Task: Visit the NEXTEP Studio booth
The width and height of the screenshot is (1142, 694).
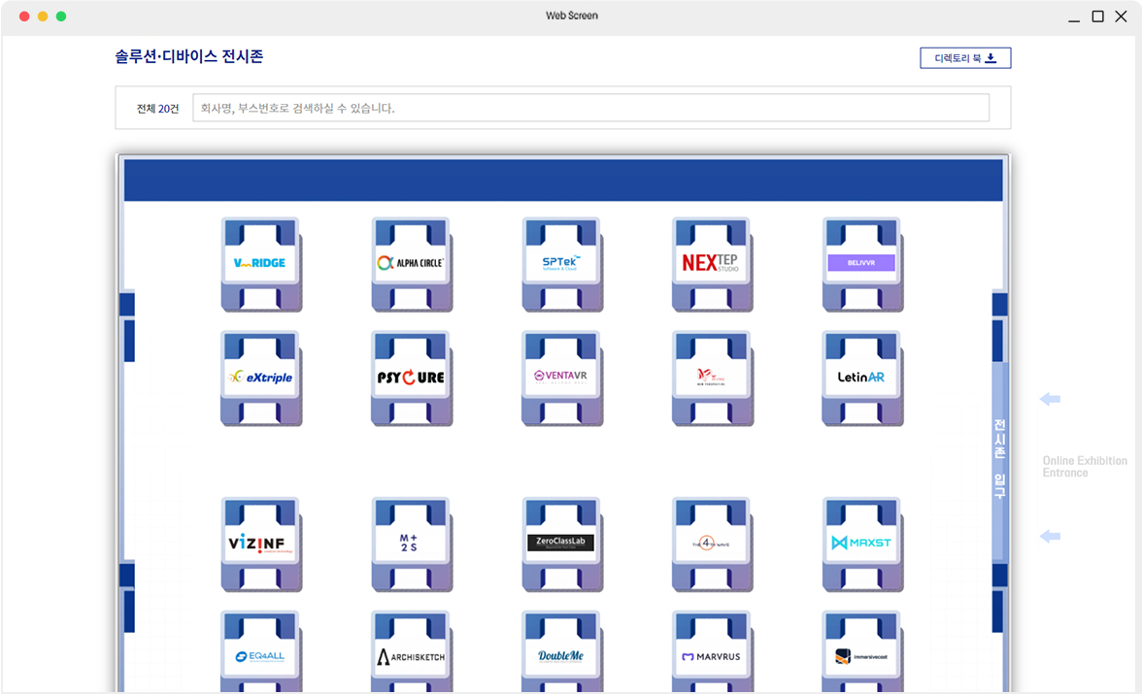Action: [711, 263]
